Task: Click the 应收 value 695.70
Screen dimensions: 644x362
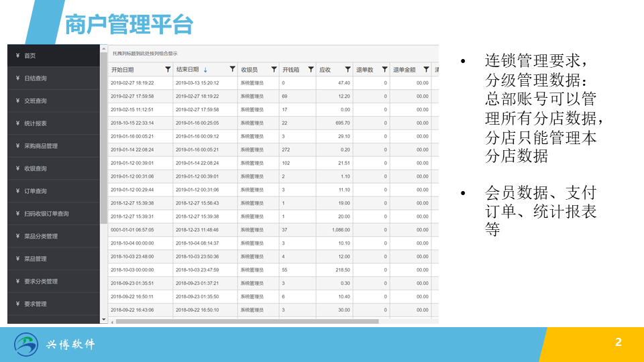Action: (343, 123)
